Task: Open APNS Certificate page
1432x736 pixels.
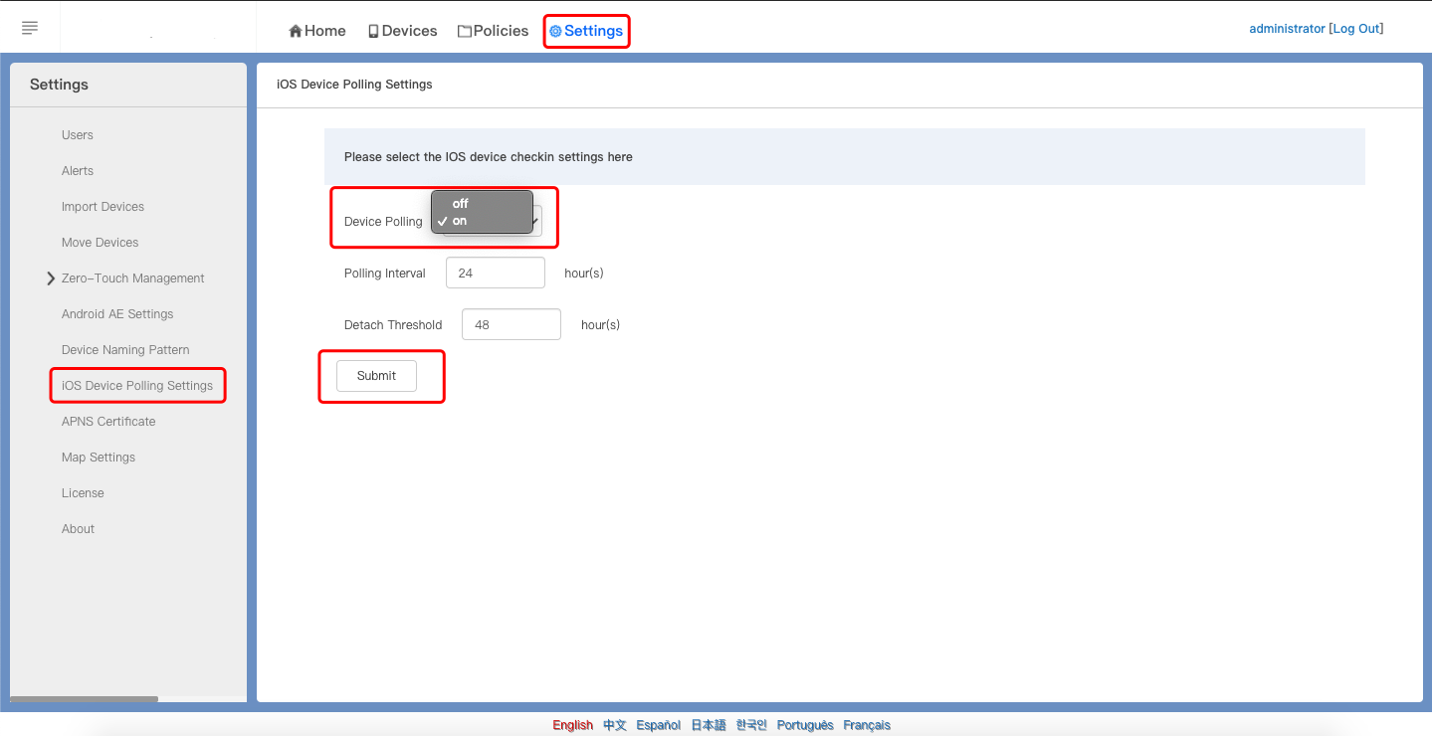Action: point(108,422)
